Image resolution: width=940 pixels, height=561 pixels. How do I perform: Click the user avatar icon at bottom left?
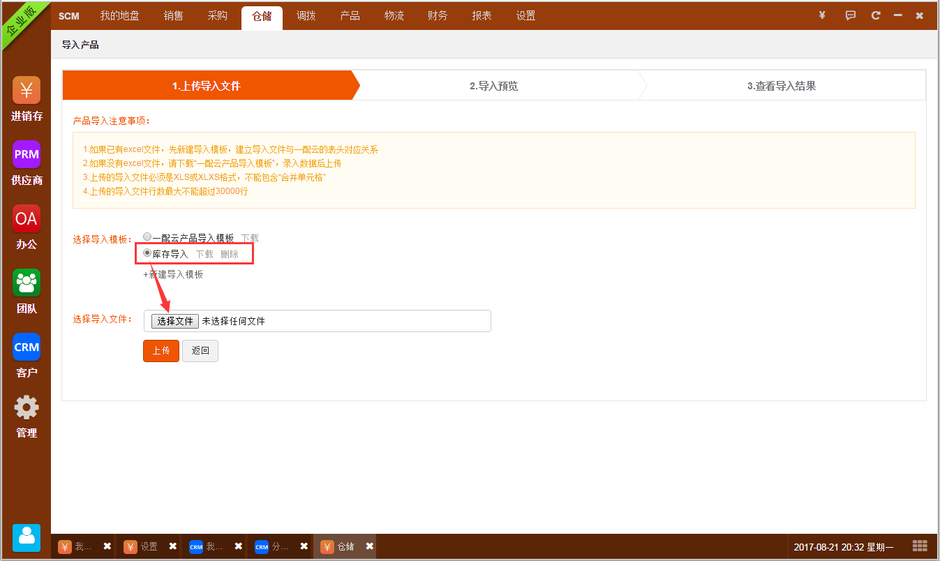[x=27, y=538]
